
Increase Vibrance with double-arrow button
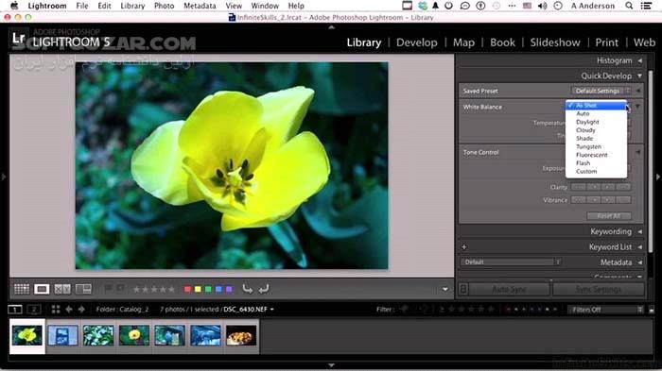[623, 200]
